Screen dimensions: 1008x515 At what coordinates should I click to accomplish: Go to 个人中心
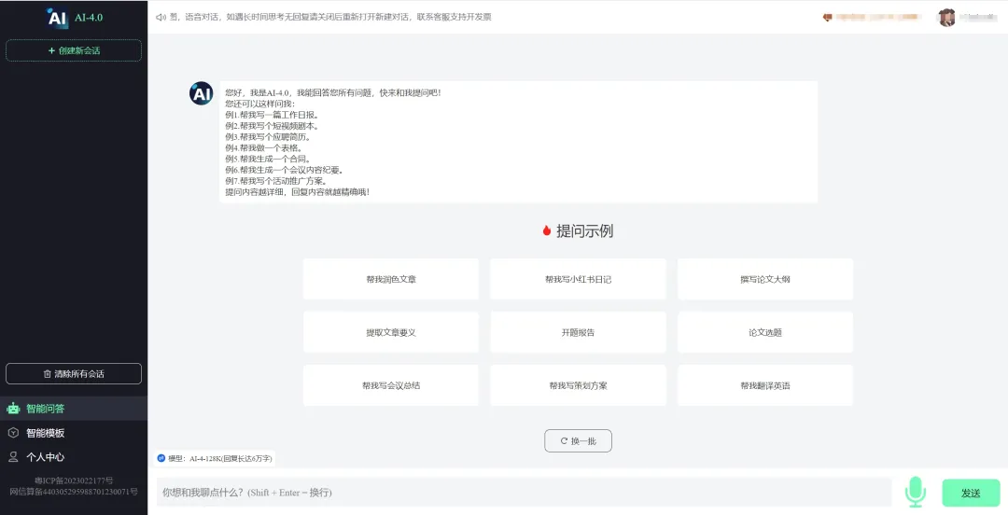(74, 457)
